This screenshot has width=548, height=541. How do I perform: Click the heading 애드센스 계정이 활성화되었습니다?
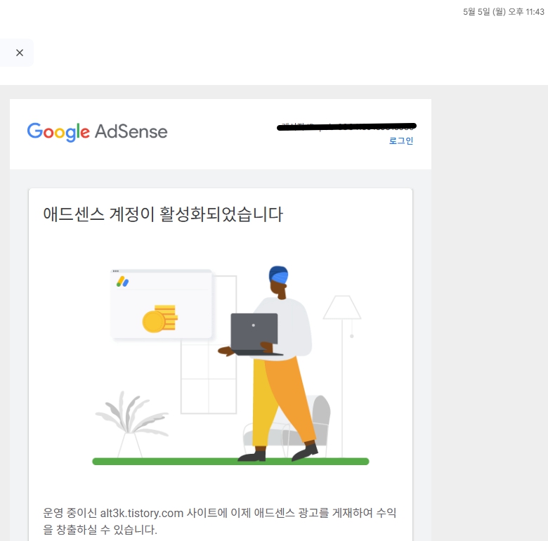(163, 214)
